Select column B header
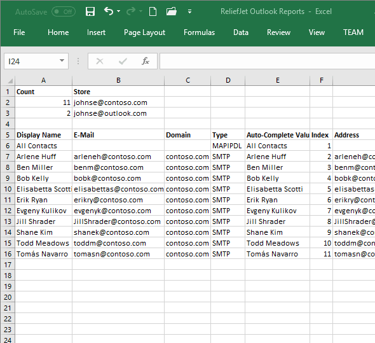 click(x=118, y=80)
